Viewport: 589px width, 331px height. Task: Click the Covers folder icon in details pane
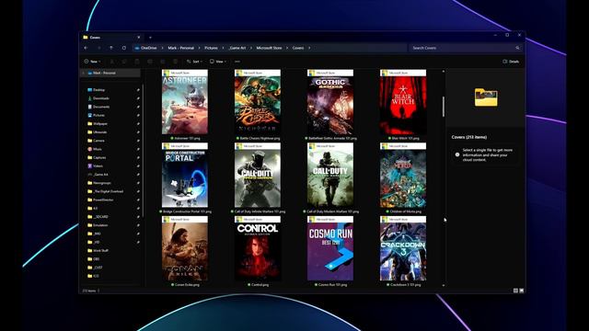click(x=486, y=97)
